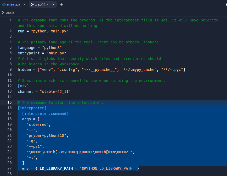This screenshot has height=176, width=227.
Task: Click the "**/.mypy_cache" glob string
Action: (x=139, y=70)
